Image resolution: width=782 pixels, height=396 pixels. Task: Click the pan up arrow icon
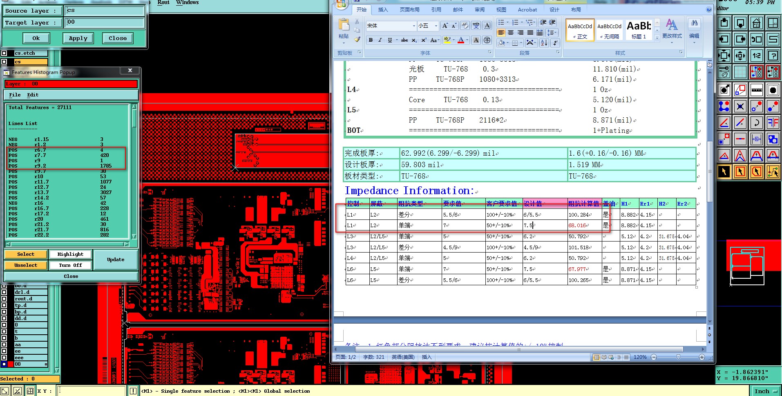(x=724, y=23)
